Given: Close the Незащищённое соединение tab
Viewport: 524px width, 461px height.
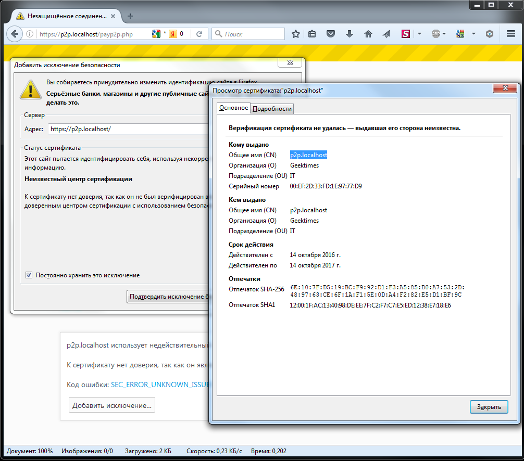Looking at the screenshot, I should 113,16.
